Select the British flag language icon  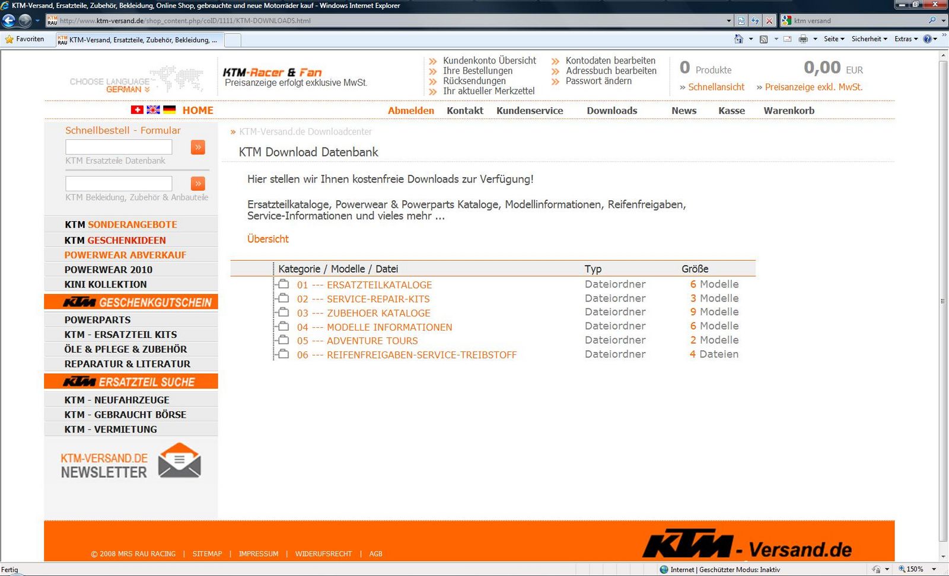[x=153, y=110]
